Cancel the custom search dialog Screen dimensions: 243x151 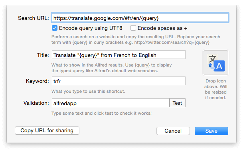173,131
